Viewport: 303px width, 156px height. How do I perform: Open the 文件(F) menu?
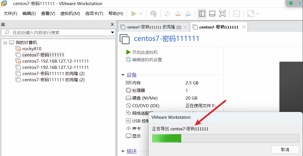coord(10,14)
